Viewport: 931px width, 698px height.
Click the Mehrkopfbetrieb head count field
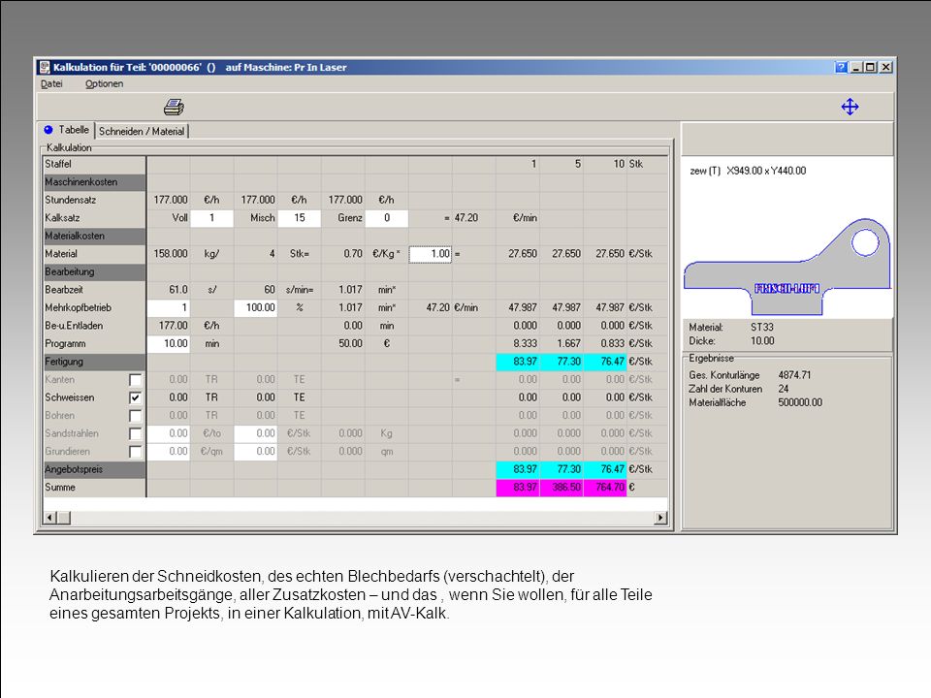[169, 307]
